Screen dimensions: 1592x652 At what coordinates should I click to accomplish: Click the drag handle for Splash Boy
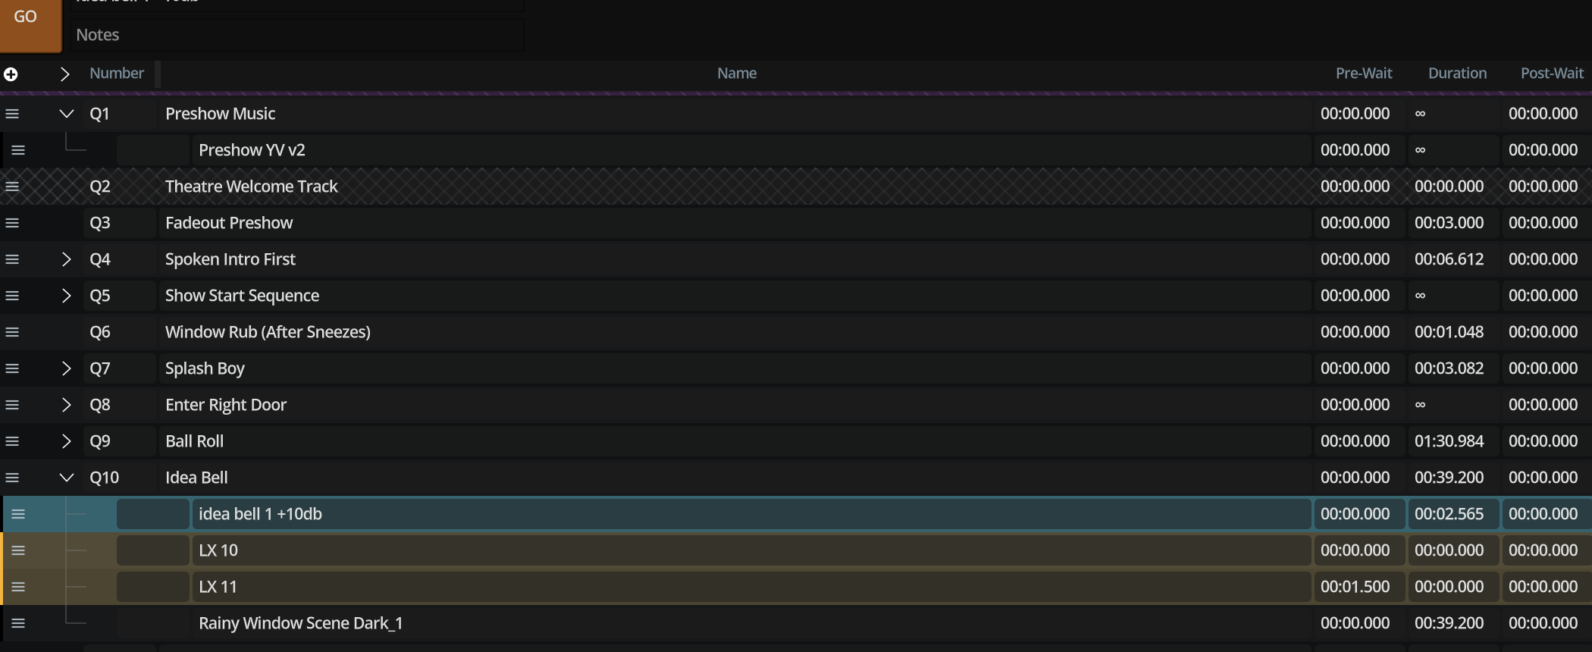(12, 368)
